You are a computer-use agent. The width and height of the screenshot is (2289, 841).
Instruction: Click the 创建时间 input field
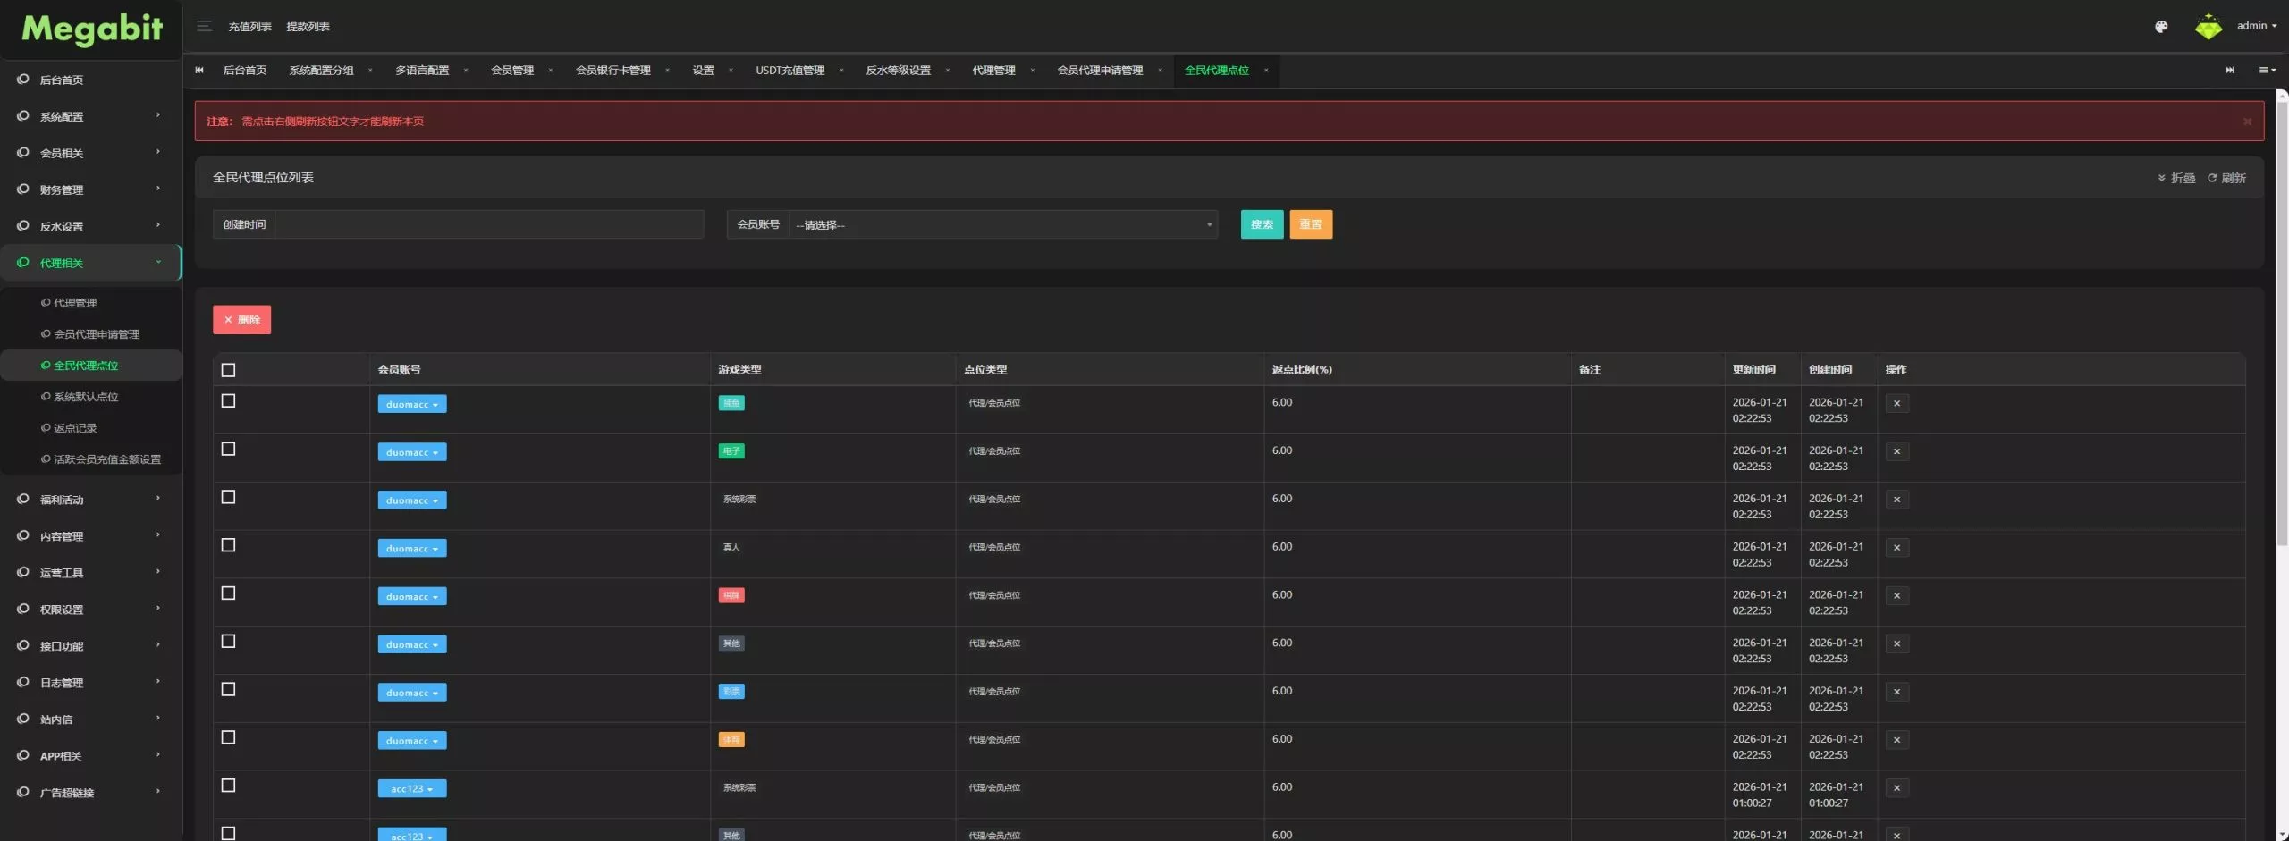coord(489,224)
